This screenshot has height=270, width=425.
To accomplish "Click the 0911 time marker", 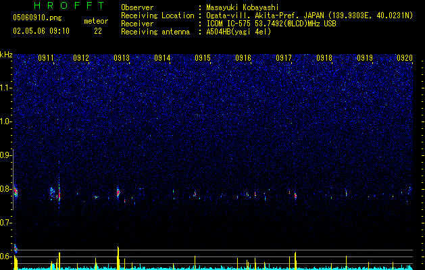I will [x=46, y=58].
